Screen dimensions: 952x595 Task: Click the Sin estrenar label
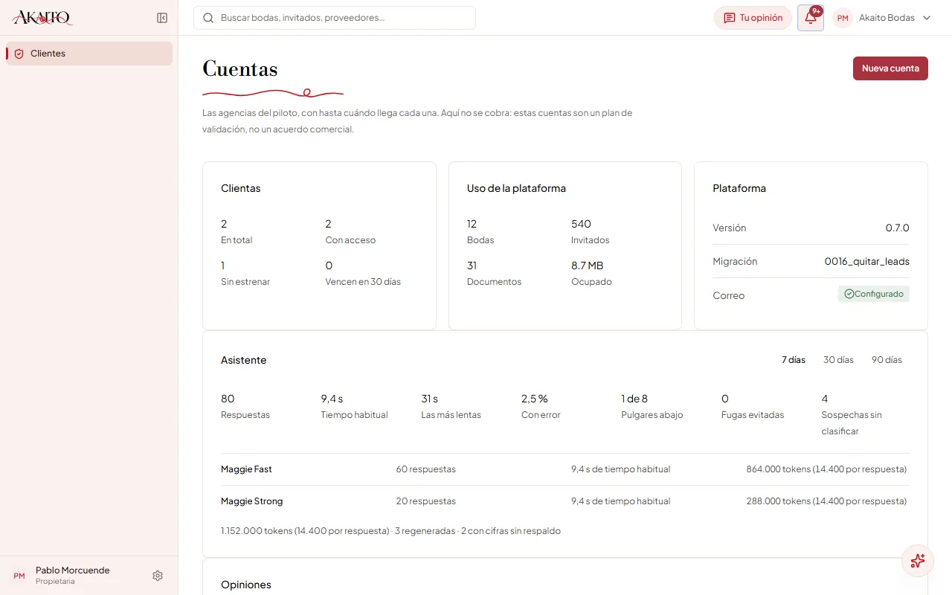coord(245,282)
